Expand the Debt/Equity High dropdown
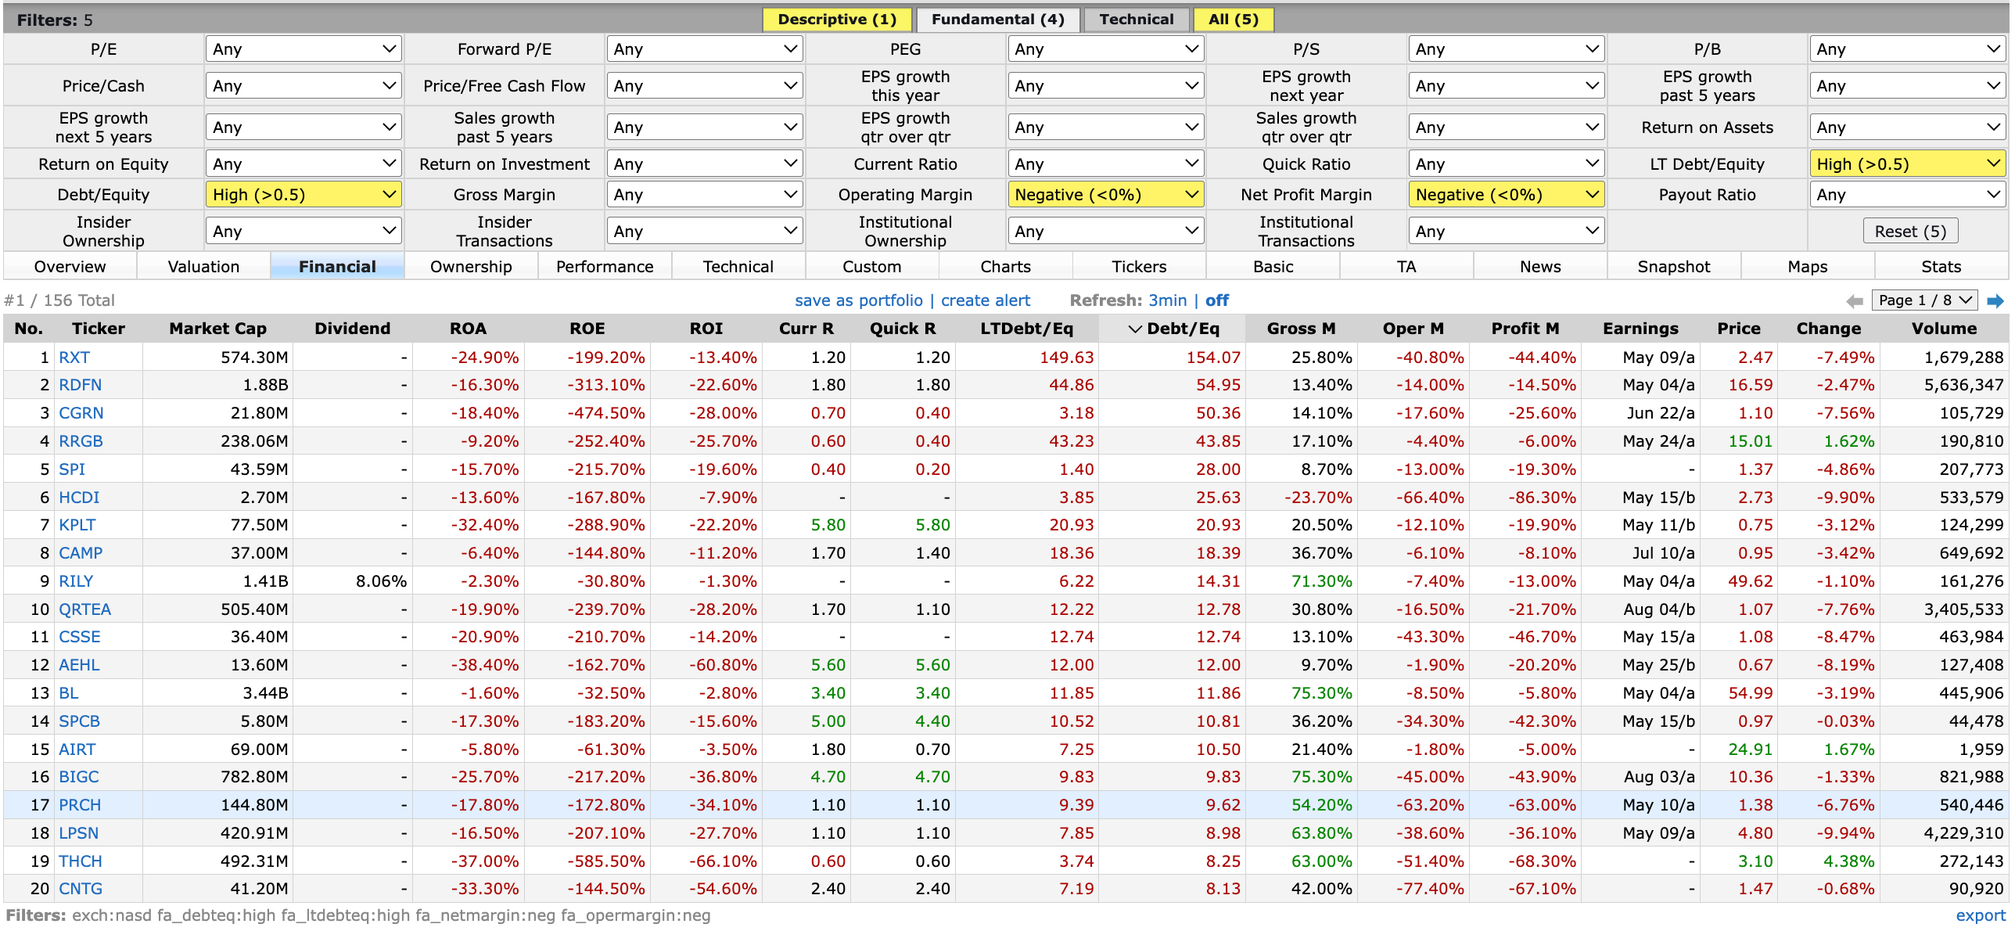2015x931 pixels. pyautogui.click(x=304, y=195)
